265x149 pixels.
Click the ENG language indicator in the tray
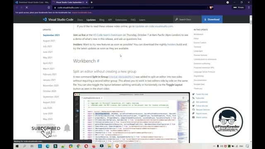click(x=241, y=146)
